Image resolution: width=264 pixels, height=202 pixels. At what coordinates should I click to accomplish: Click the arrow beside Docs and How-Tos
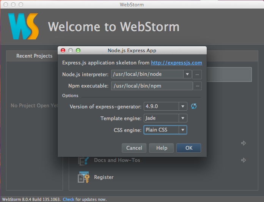click(x=244, y=160)
